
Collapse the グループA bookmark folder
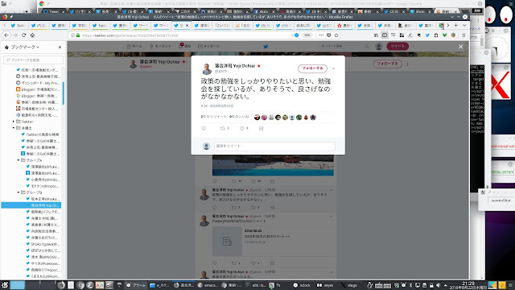coord(19,160)
